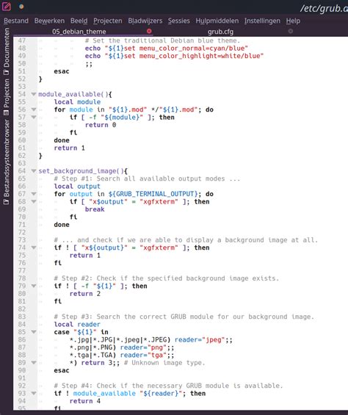The height and width of the screenshot is (415, 348).
Task: Collapse the if fold at line 74
Action: (34, 248)
